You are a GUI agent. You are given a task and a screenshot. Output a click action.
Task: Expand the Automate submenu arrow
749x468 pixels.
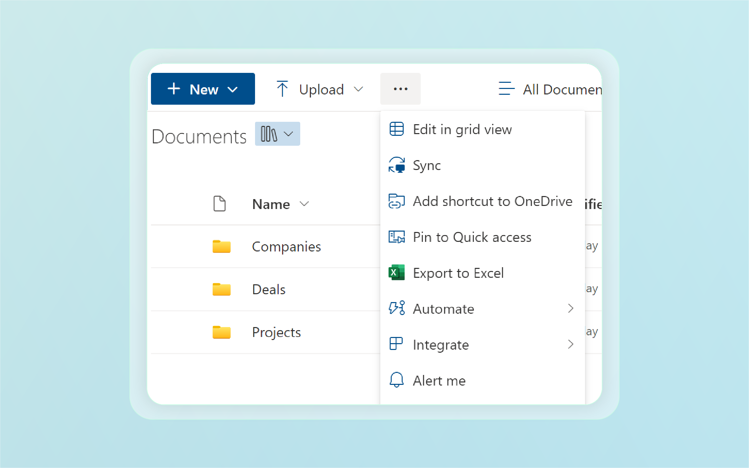tap(570, 308)
